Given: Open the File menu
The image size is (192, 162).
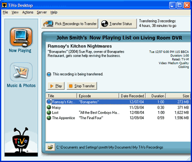Looking at the screenshot, I should [x=5, y=13].
